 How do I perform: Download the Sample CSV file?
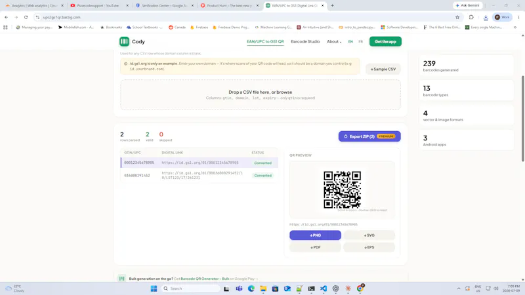tap(383, 69)
